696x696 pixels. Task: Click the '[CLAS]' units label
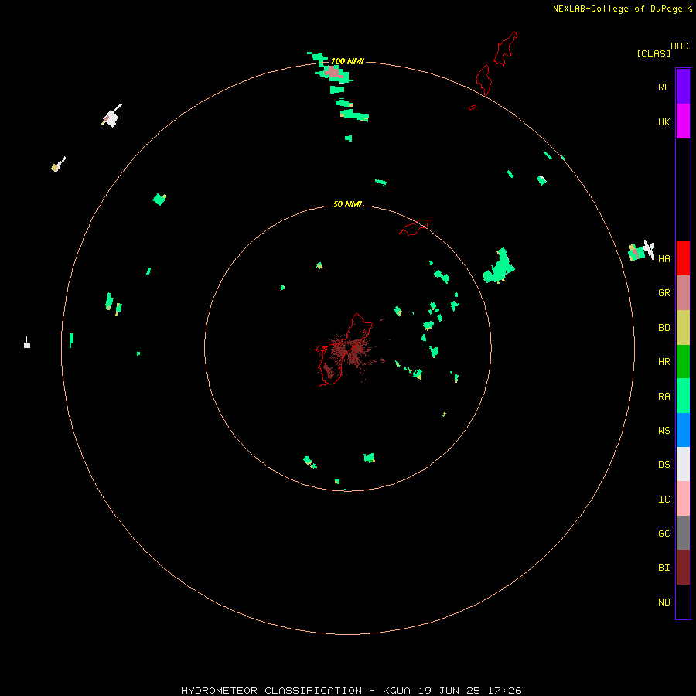click(x=653, y=53)
